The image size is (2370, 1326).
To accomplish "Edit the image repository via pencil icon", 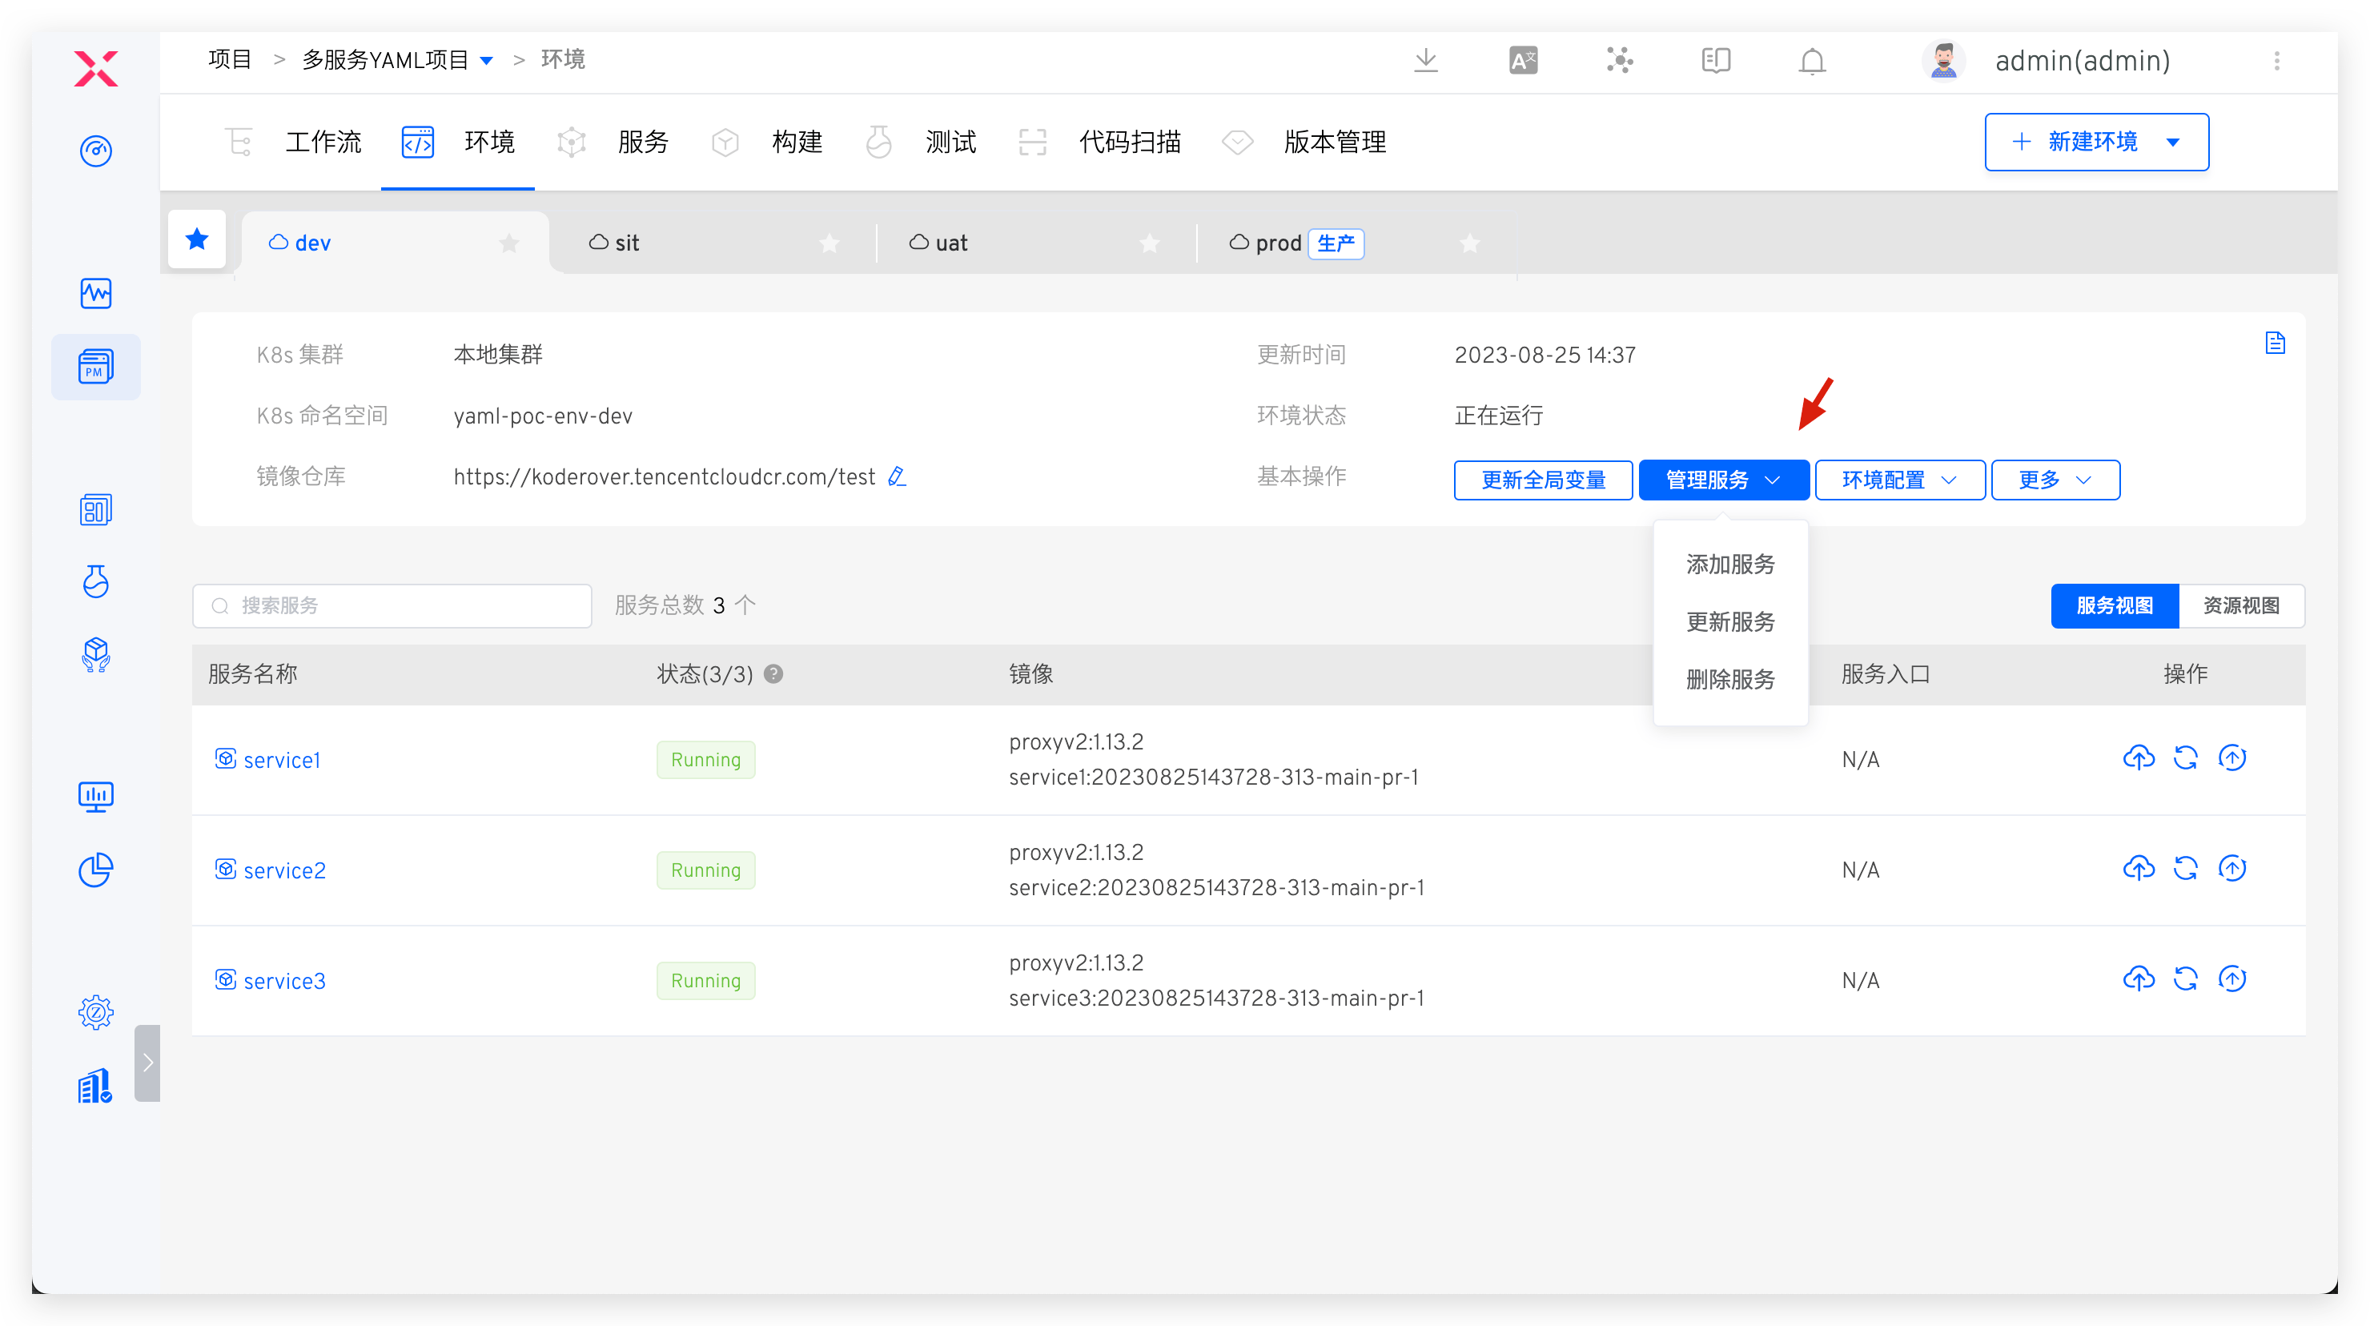I will [x=897, y=476].
